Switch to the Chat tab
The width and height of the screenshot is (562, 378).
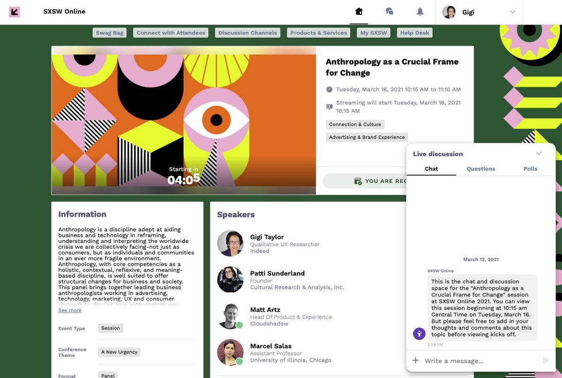[431, 169]
